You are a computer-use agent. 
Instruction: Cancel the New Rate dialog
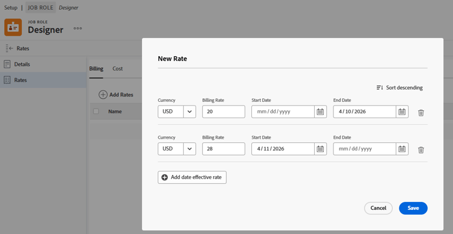point(378,208)
